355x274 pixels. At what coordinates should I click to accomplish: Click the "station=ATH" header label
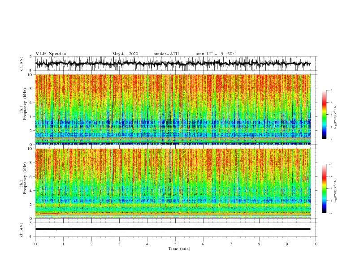coord(166,54)
